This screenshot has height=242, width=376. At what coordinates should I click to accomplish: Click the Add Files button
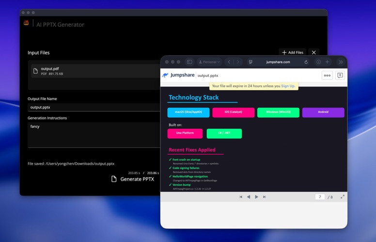tap(292, 52)
